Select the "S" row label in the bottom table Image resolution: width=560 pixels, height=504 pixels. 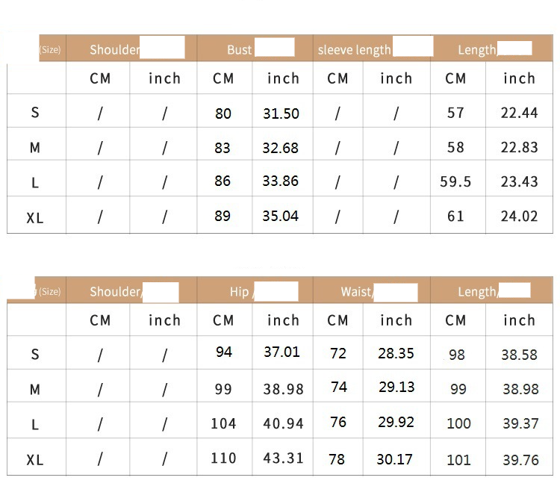pos(35,355)
